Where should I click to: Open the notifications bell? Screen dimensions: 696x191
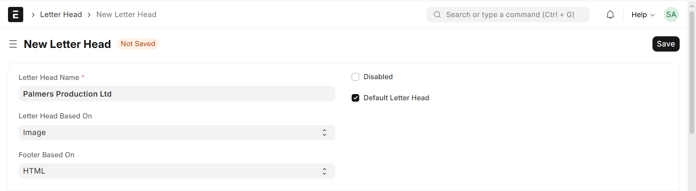point(610,15)
